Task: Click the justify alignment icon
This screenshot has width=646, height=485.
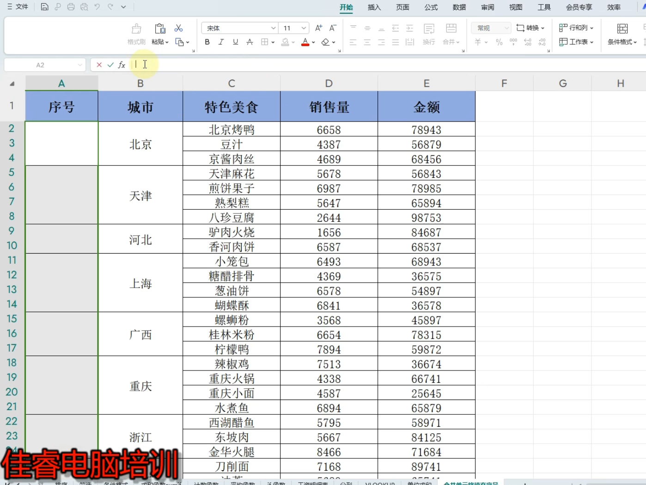Action: pyautogui.click(x=396, y=42)
